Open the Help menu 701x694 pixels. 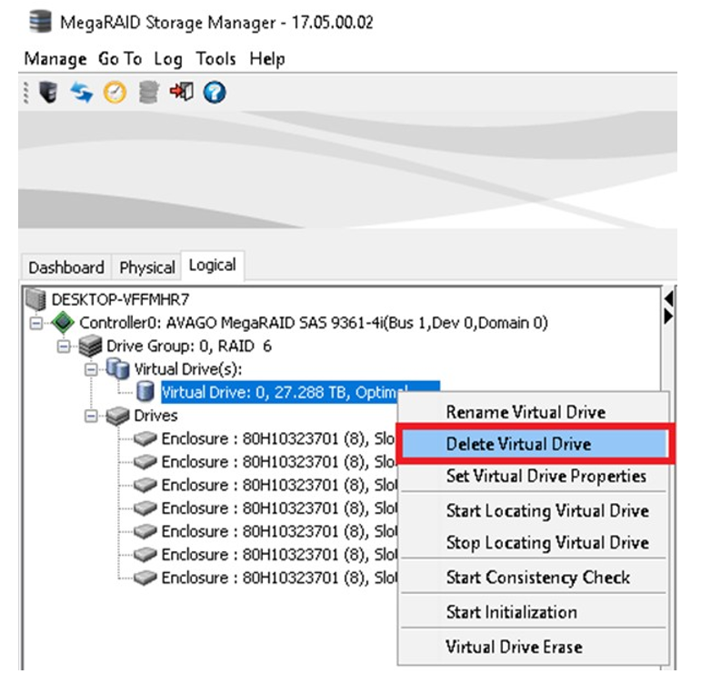pyautogui.click(x=267, y=58)
